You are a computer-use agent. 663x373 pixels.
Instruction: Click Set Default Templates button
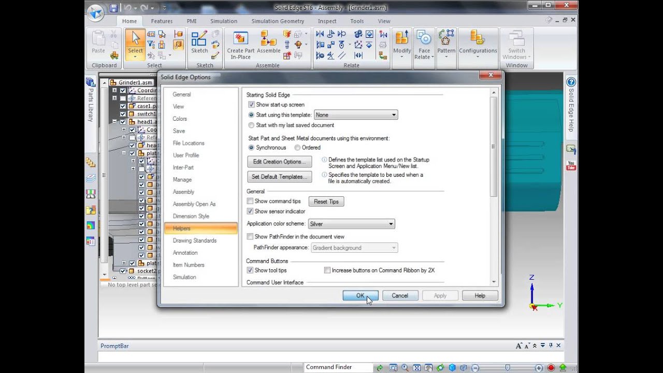280,177
